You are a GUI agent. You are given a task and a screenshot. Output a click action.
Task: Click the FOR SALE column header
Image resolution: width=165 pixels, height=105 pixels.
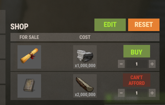[29, 37]
